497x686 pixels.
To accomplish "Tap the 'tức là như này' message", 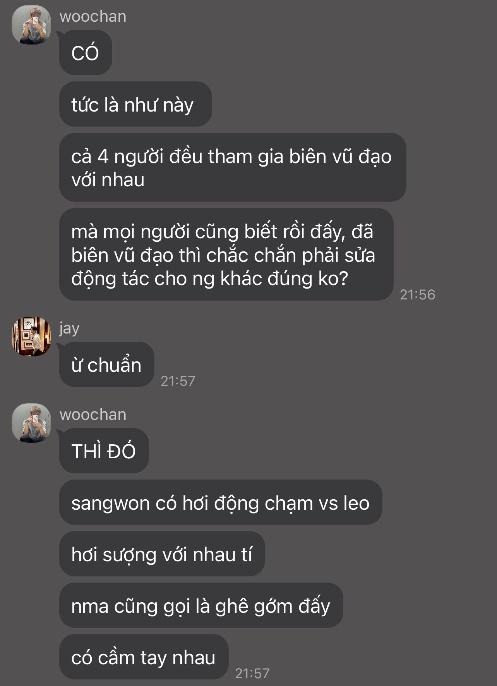I will tap(135, 104).
